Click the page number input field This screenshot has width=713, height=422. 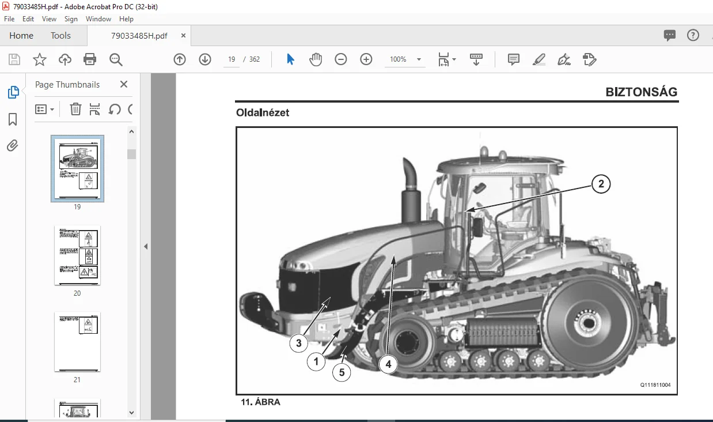232,59
